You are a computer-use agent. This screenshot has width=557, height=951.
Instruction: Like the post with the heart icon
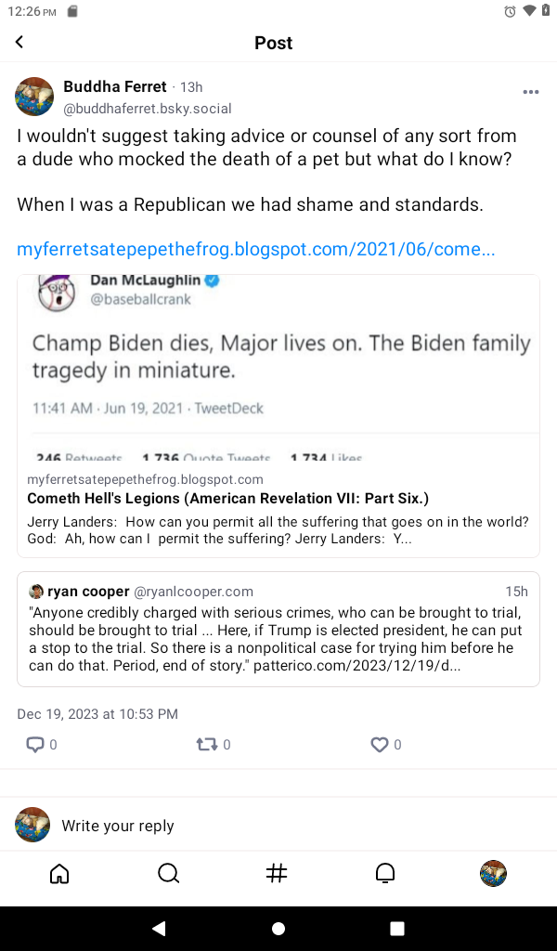[x=379, y=744]
